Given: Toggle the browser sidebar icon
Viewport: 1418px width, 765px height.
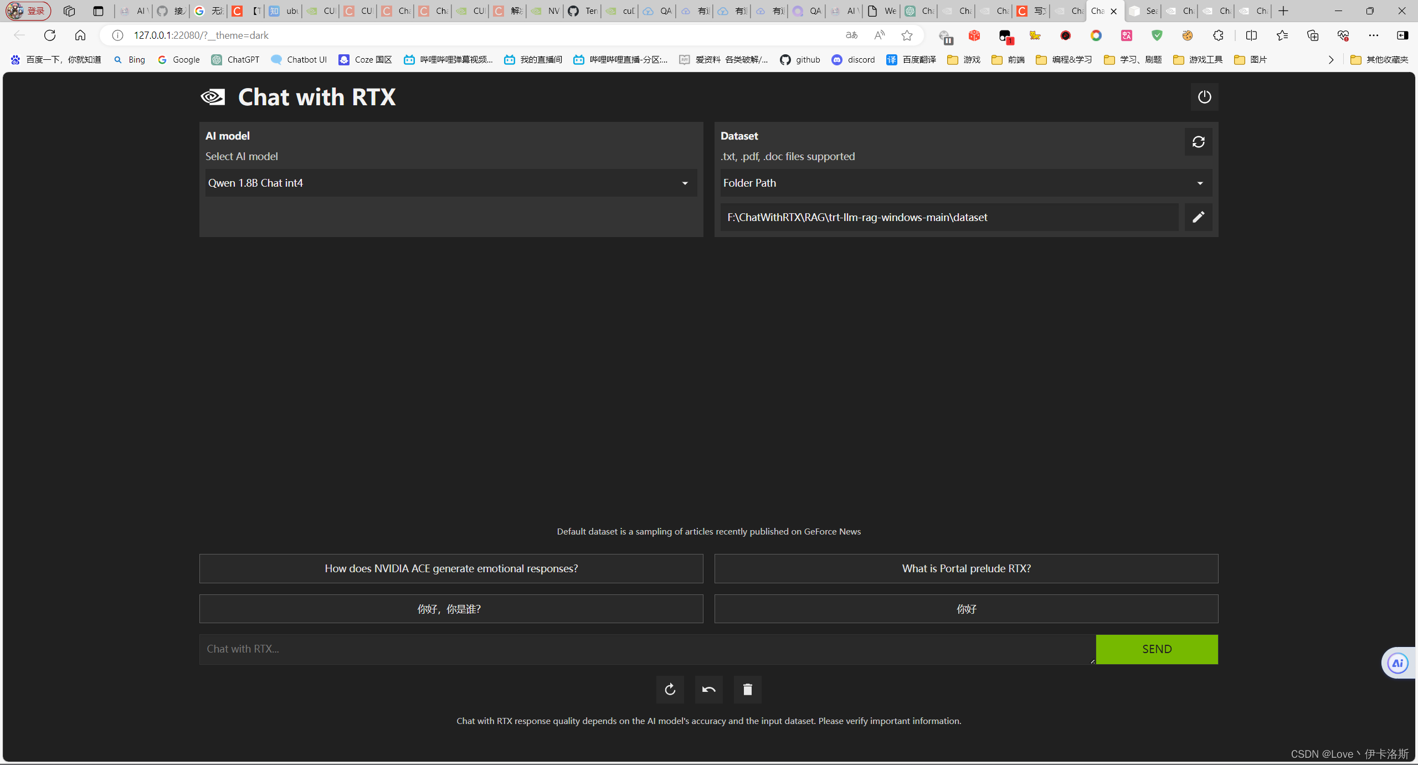Looking at the screenshot, I should [x=1402, y=35].
